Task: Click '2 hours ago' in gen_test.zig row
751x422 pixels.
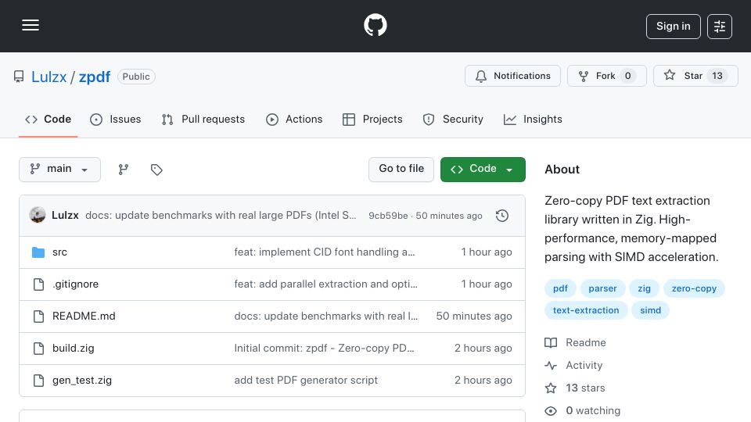Action: [483, 381]
